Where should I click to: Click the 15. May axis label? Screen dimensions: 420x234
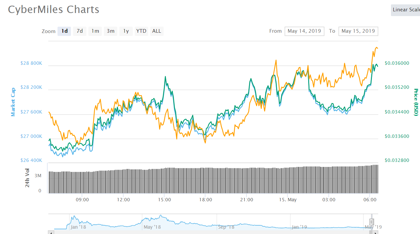(288, 200)
